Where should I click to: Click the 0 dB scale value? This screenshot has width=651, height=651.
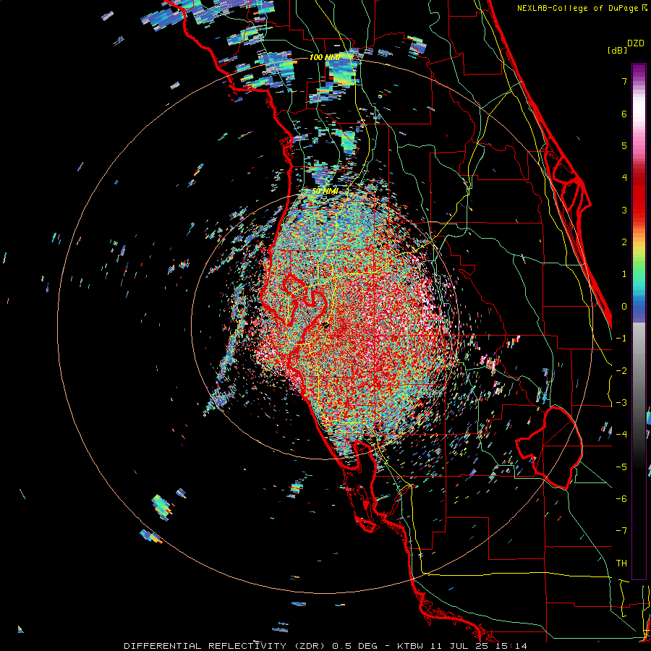click(x=624, y=307)
